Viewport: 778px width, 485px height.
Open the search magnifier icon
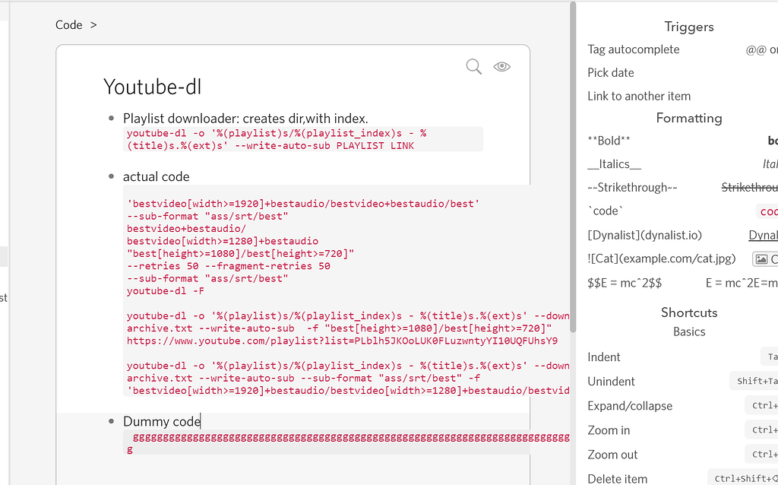point(474,67)
